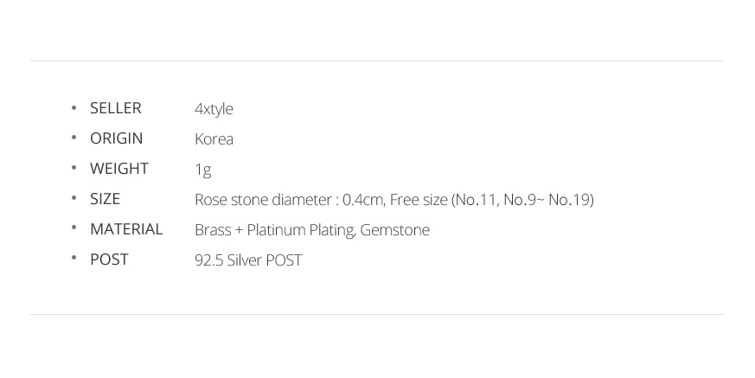Click the bottom horizontal divider line
The image size is (755, 378).
[x=376, y=314]
